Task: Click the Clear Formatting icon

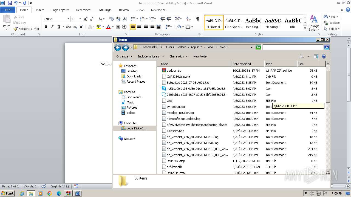Action: pos(111,19)
